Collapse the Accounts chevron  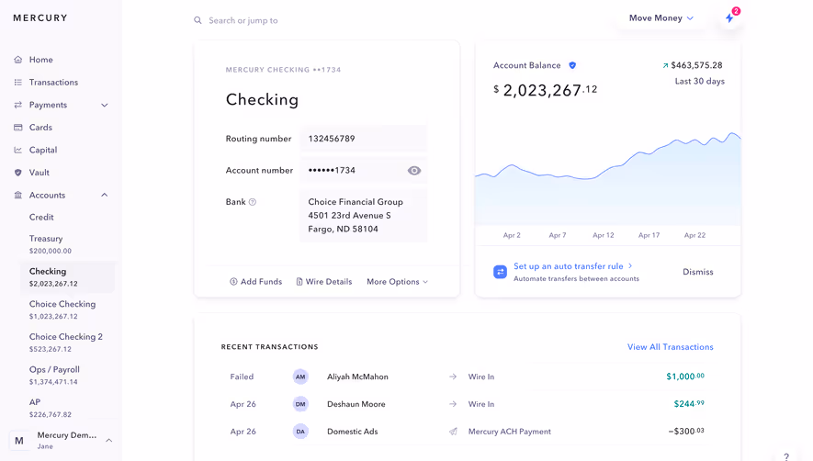pyautogui.click(x=104, y=195)
